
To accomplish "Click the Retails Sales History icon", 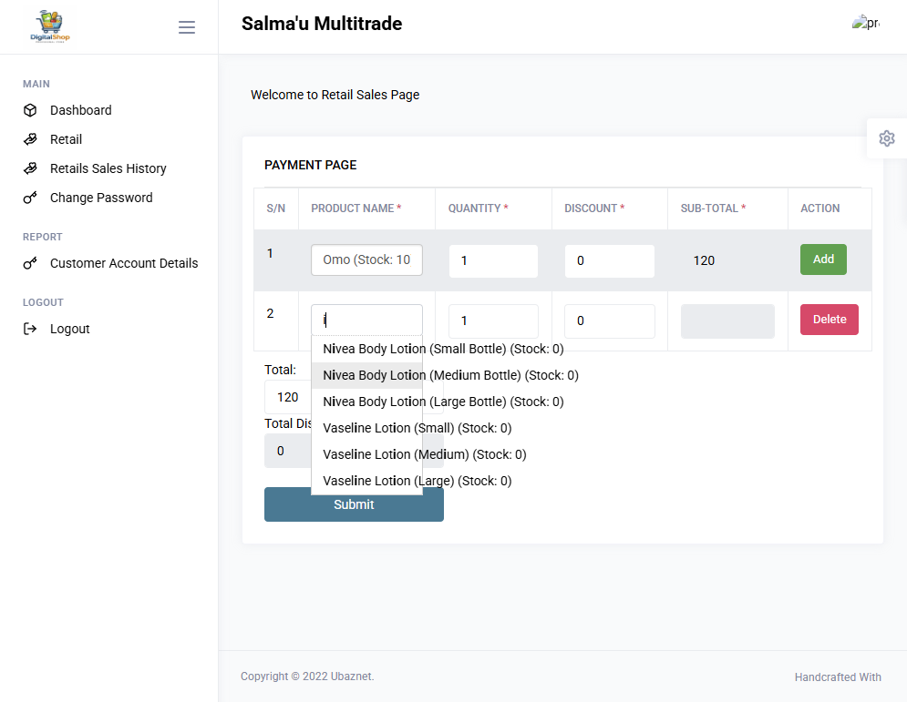I will point(30,168).
